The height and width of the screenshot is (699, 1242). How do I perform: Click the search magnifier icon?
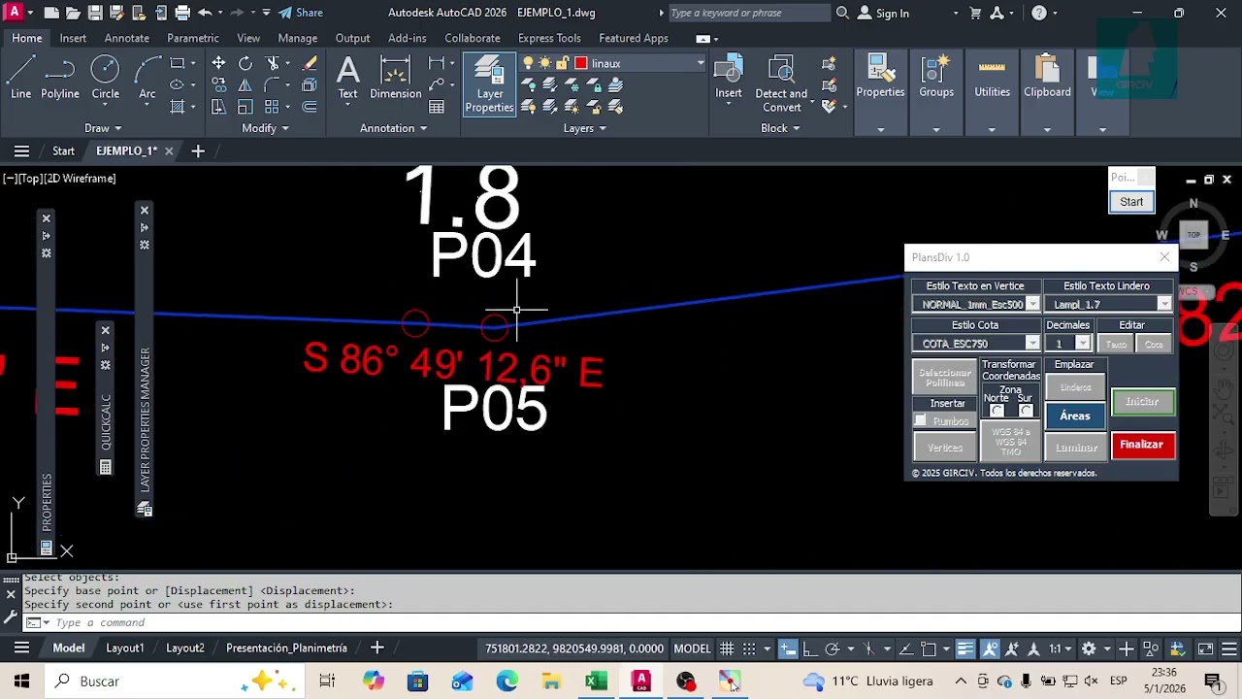click(x=842, y=13)
